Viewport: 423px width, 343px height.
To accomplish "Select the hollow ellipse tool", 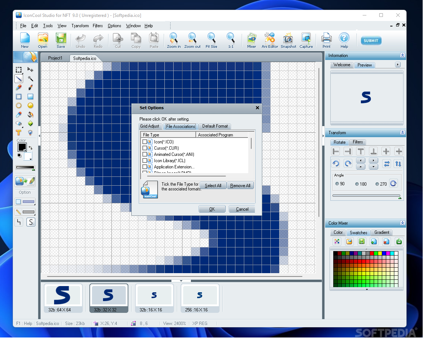I will 19,106.
